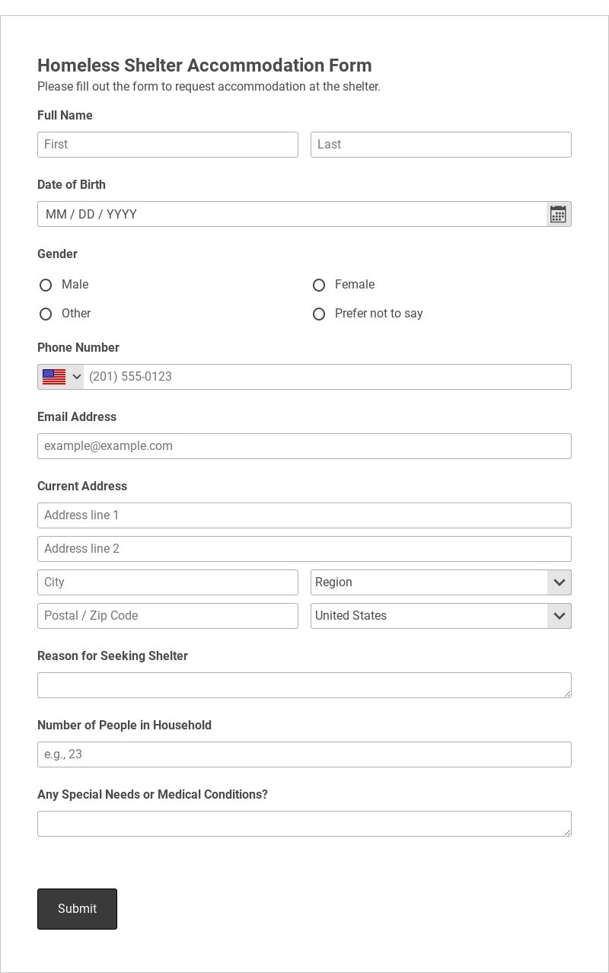
Task: Click the household number field showing e.g., 23
Action: click(304, 754)
